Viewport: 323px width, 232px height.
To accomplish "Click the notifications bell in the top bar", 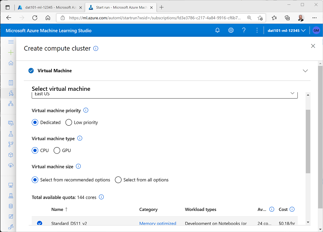I will point(217,30).
